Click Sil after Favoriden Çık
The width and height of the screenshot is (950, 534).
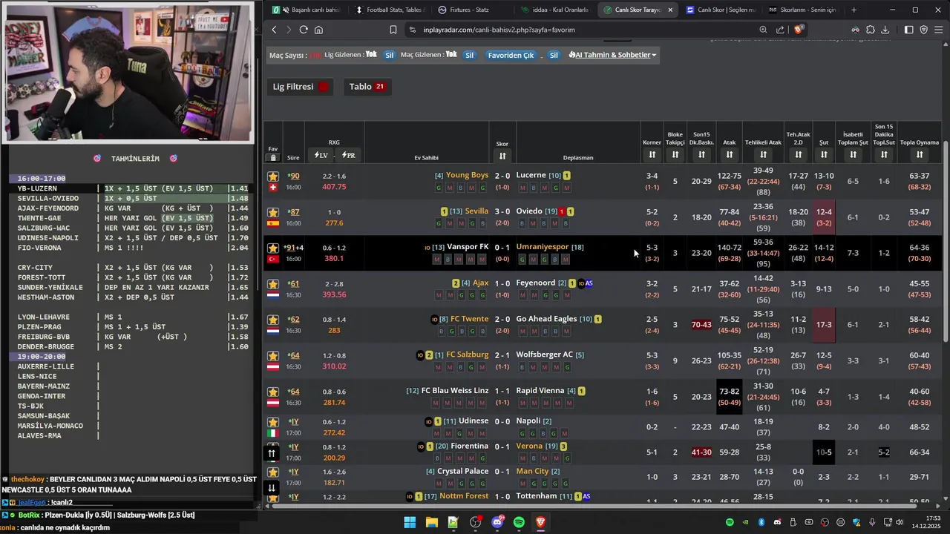(554, 55)
